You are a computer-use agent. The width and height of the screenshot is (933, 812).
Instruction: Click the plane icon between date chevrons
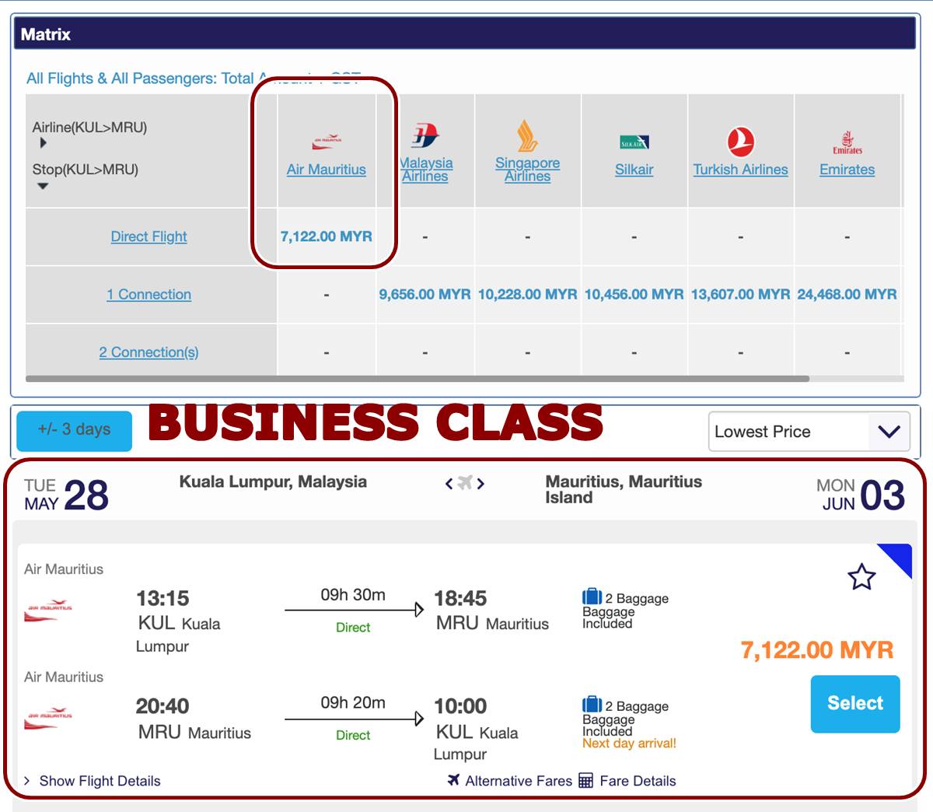[465, 483]
